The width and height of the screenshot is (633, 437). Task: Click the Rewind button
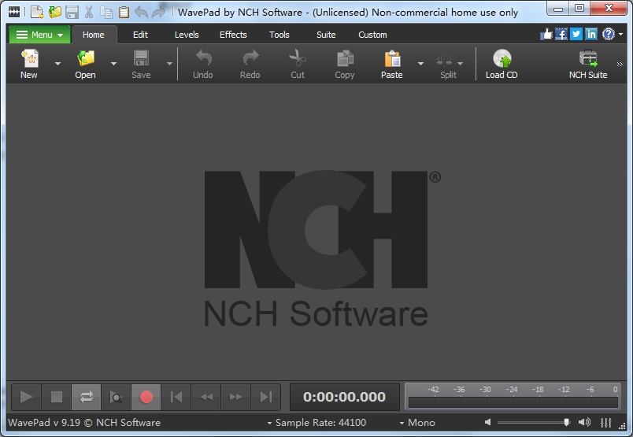[x=206, y=397]
